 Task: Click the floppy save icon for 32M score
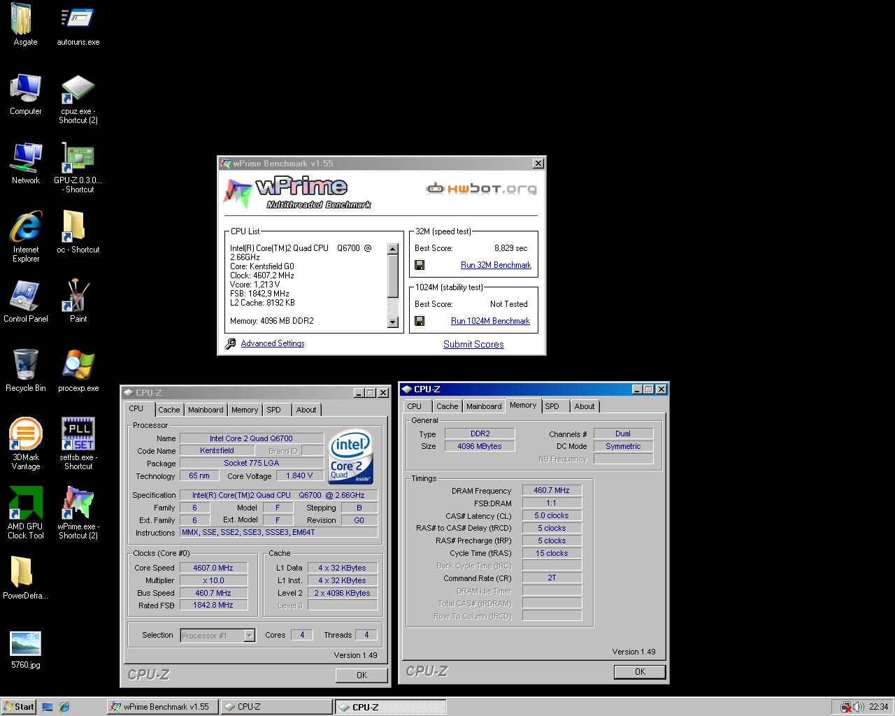[420, 265]
